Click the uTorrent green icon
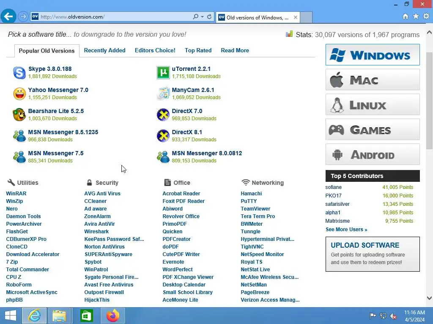The height and width of the screenshot is (324, 433). (163, 73)
